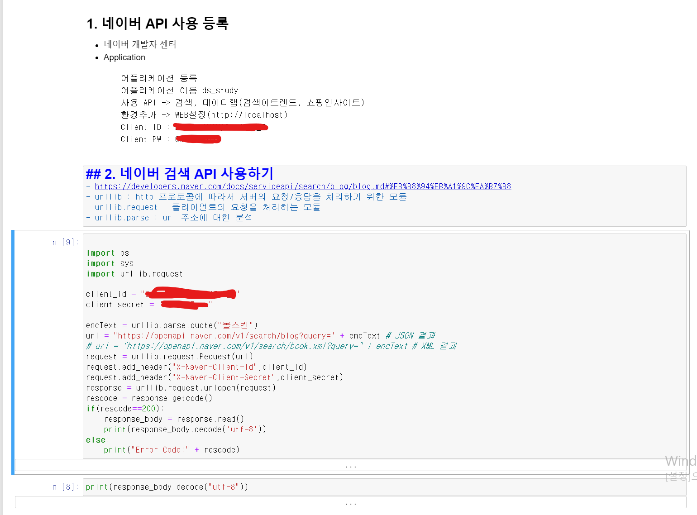Click the line '어플리케이션 등록'
This screenshot has height=515, width=697.
coord(159,78)
